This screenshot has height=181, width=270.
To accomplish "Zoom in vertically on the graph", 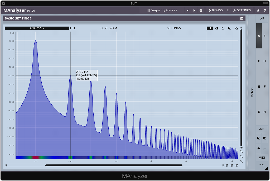I will point(241,151).
